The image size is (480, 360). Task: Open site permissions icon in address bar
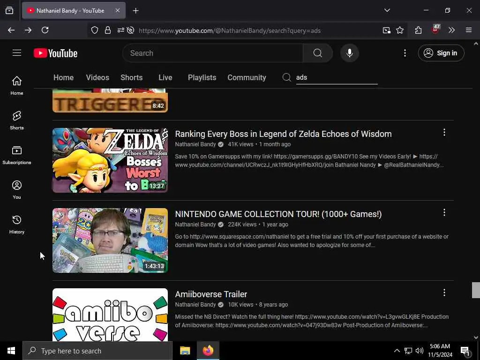(x=120, y=30)
